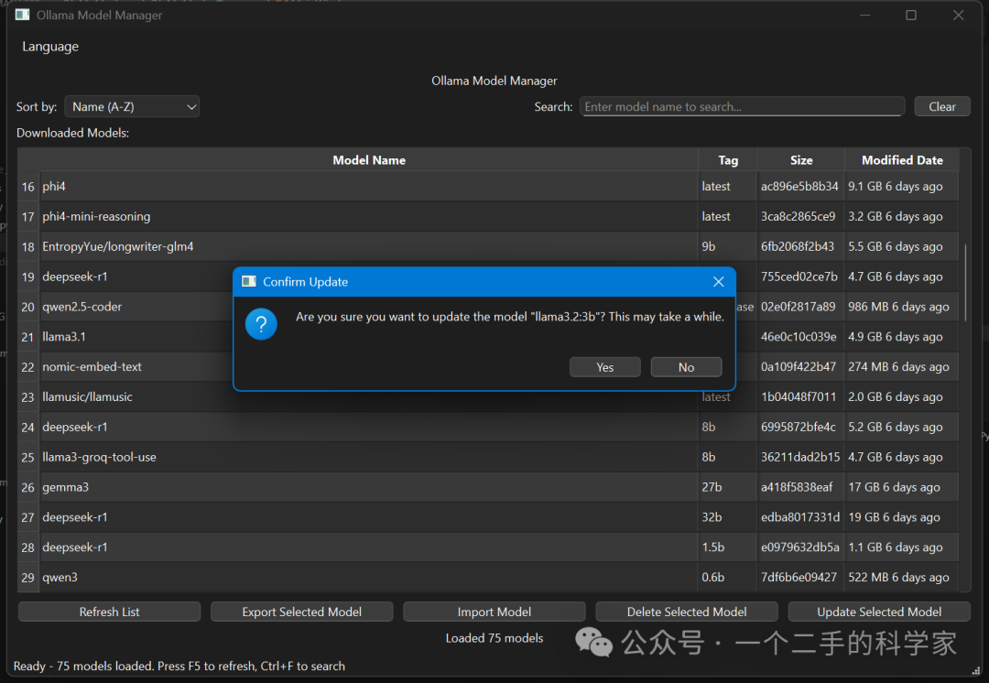Viewport: 989px width, 683px height.
Task: Sort by the Model Name column header
Action: (369, 160)
